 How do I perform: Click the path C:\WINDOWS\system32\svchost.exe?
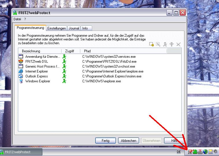pyautogui.click(x=109, y=66)
